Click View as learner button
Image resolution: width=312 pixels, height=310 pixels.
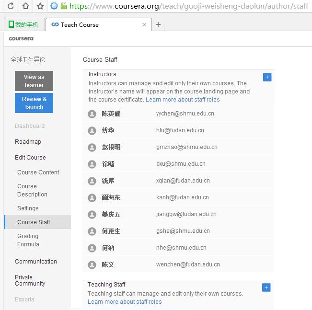pyautogui.click(x=34, y=81)
